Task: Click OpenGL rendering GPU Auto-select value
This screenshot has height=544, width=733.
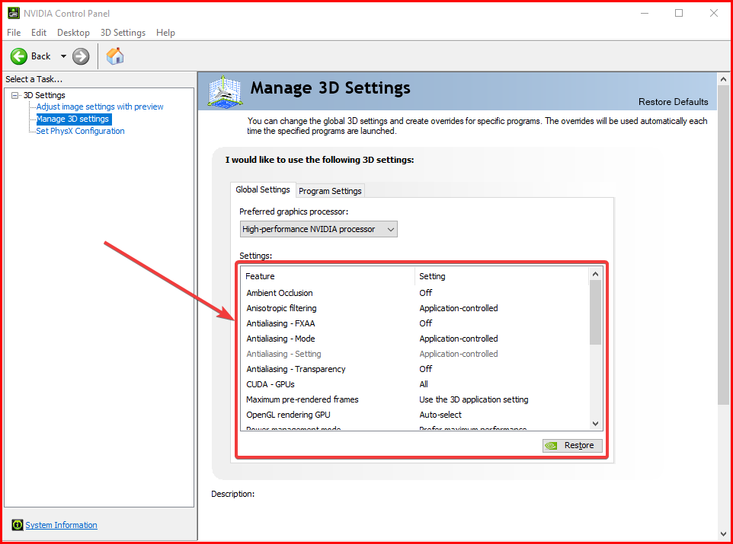Action: 440,415
